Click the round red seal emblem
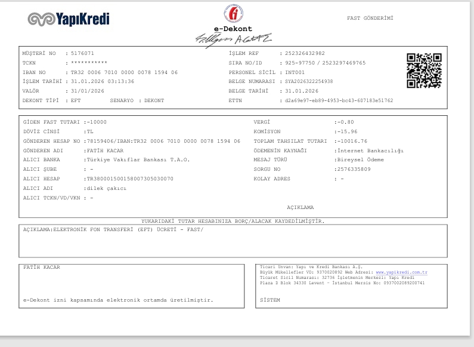474x347 pixels. [x=234, y=13]
